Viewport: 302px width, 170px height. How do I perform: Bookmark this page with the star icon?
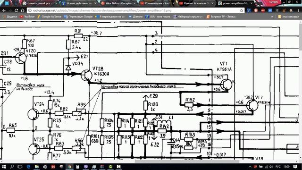(x=241, y=10)
